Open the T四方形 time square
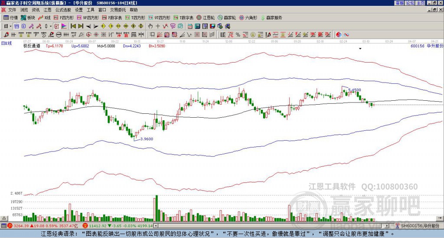Screen dimensions: 444x238 point(135,17)
